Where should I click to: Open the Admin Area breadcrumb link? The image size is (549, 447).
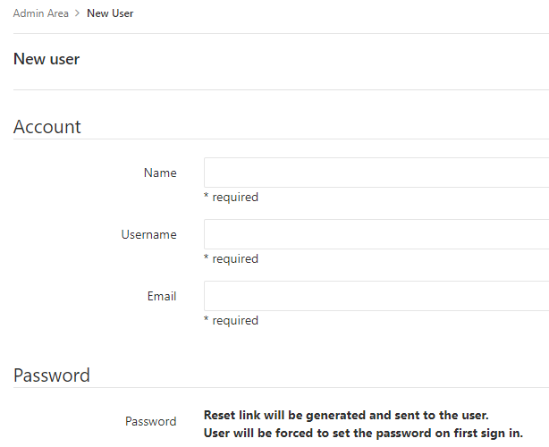click(40, 13)
